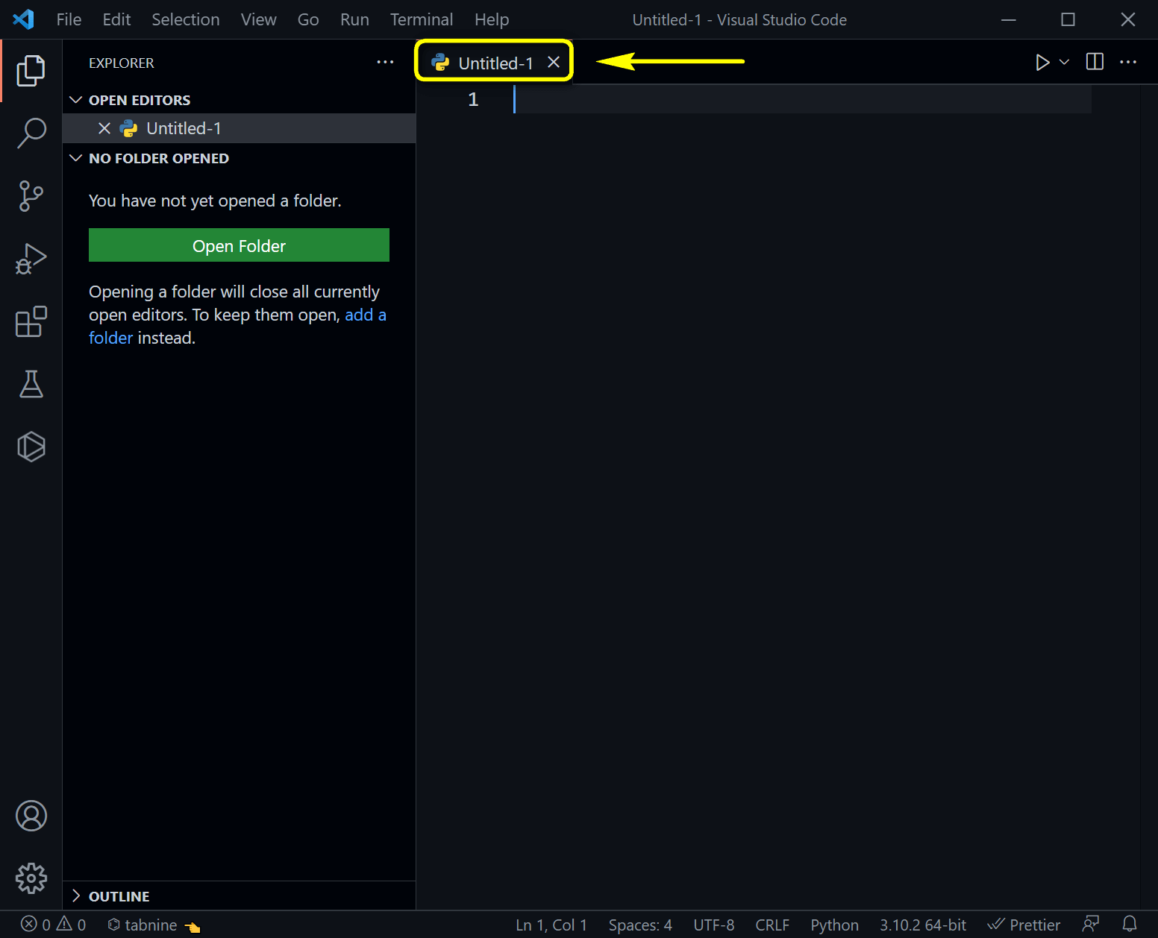Viewport: 1158px width, 938px height.
Task: Click the Open Folder button
Action: 239,245
